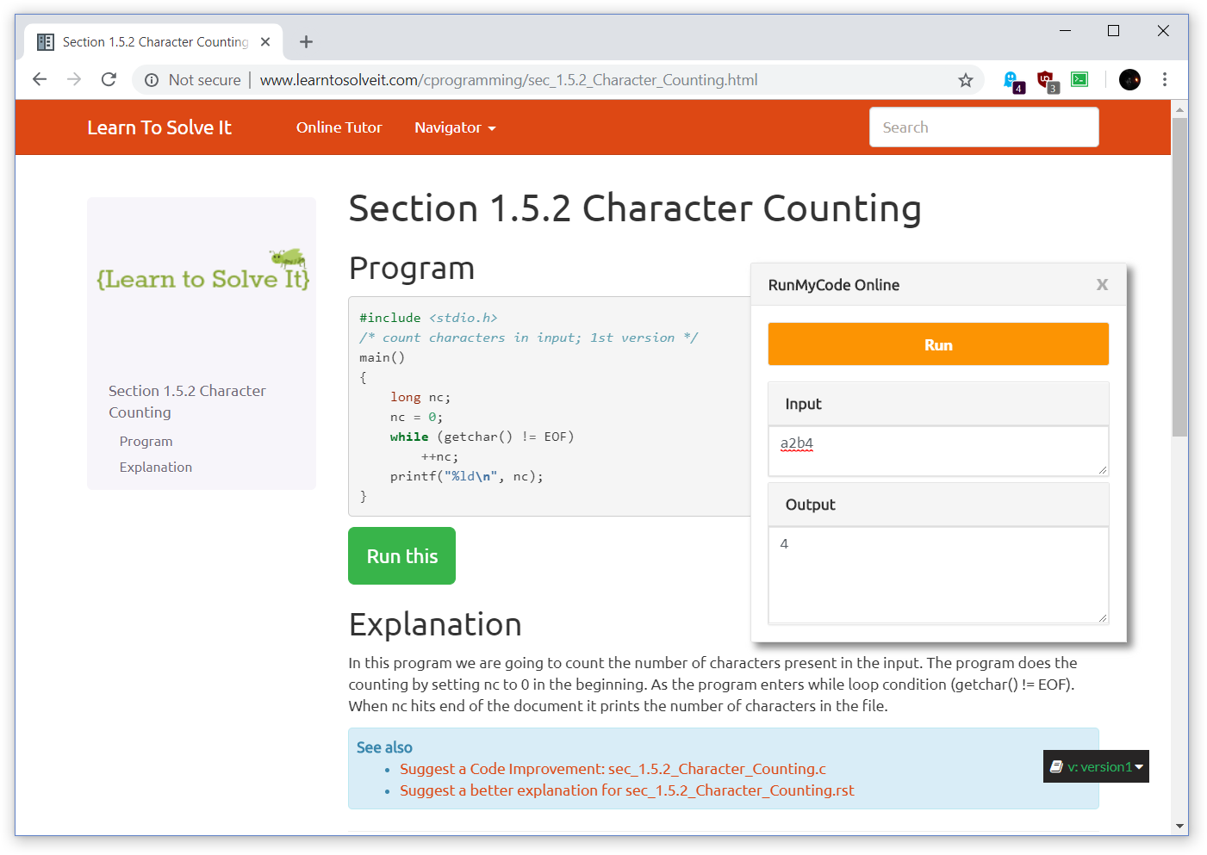This screenshot has width=1207, height=855.
Task: Open the green terminal extension icon
Action: click(x=1079, y=79)
